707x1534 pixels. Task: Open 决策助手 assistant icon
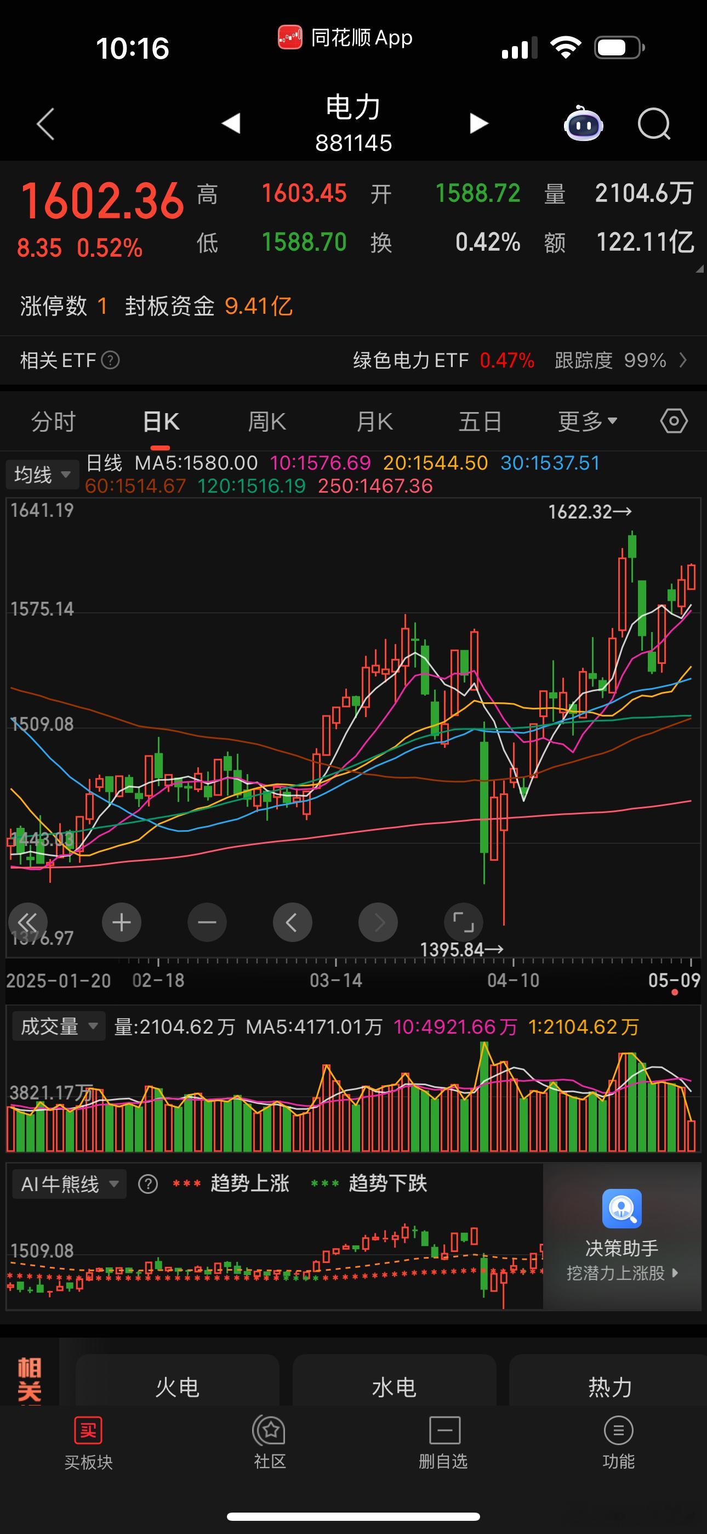622,1208
